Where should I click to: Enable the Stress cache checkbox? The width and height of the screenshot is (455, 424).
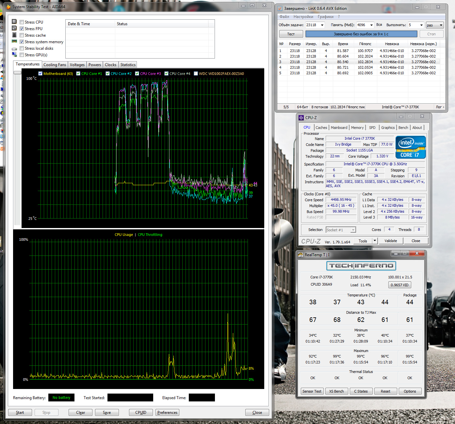click(22, 35)
